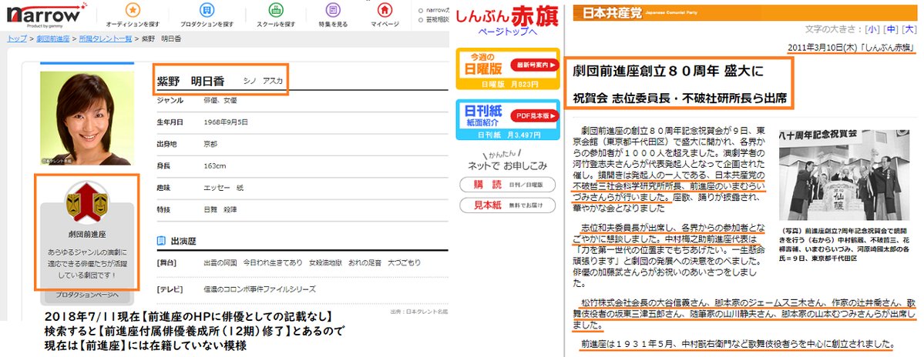Image resolution: width=924 pixels, height=357 pixels.
Task: Click the 特技 日舞 殺陣 row
Action: (302, 210)
